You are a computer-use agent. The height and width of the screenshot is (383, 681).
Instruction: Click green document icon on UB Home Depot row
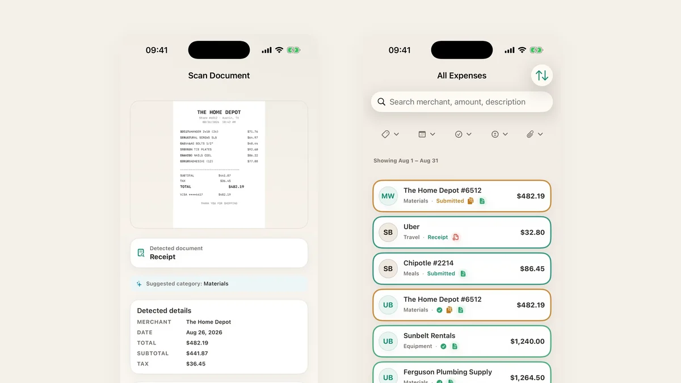(x=460, y=310)
